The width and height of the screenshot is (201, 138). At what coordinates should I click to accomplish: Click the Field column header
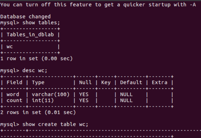tap(14, 82)
